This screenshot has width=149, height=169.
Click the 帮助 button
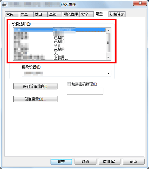click(134, 162)
